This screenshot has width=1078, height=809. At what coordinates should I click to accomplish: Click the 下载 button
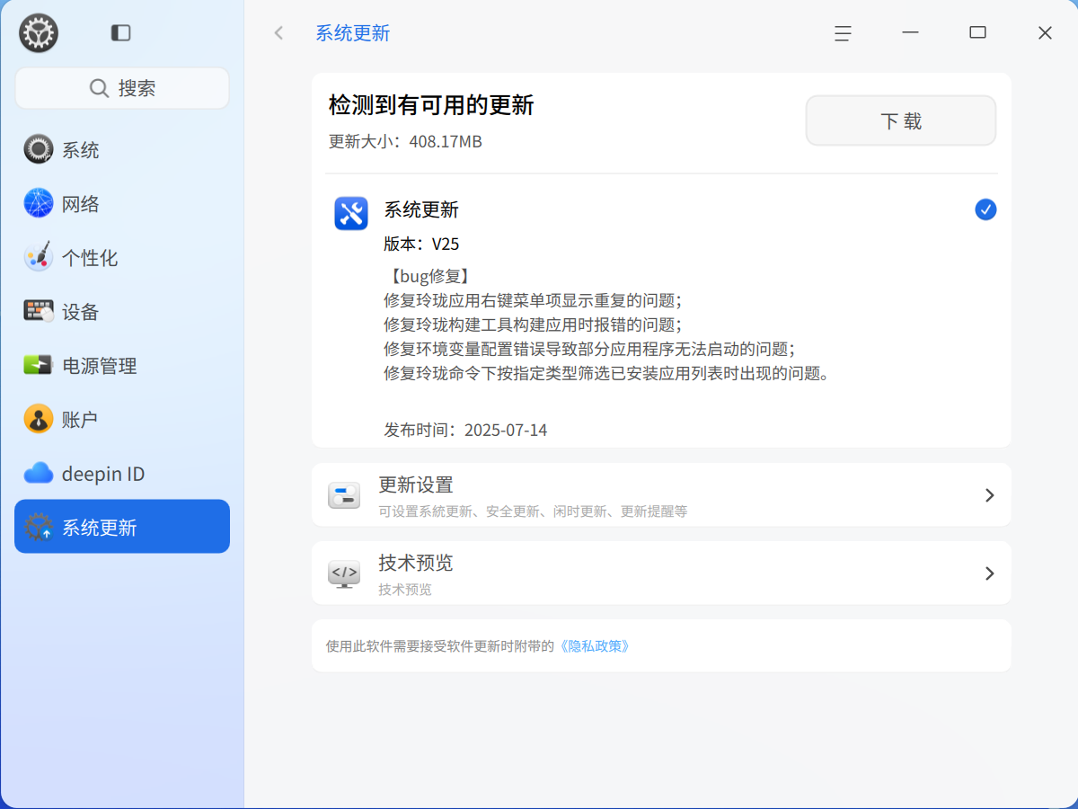click(901, 120)
